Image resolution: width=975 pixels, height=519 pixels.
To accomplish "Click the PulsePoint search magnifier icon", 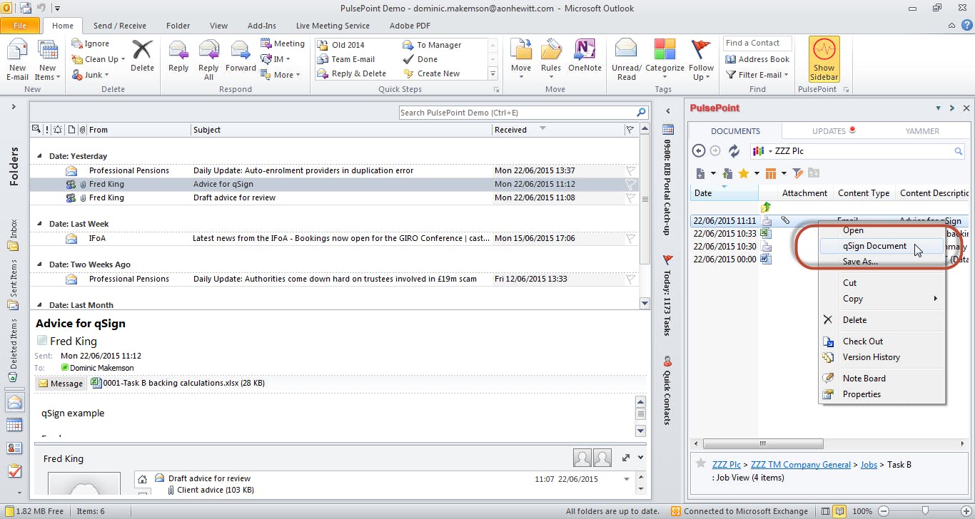I will (x=959, y=151).
